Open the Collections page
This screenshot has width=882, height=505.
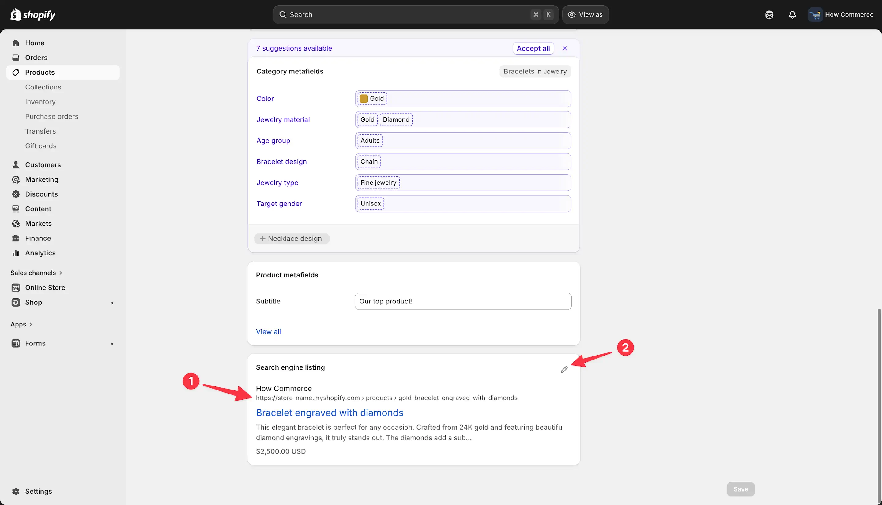[x=43, y=87]
